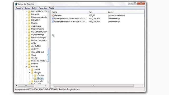Click the DWORD icon of Update{8A69D345 value
Screen dimensions: 169x95
[53, 18]
